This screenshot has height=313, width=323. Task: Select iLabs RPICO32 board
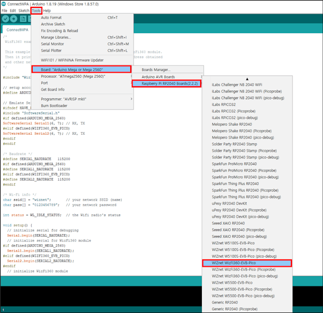pos(247,105)
